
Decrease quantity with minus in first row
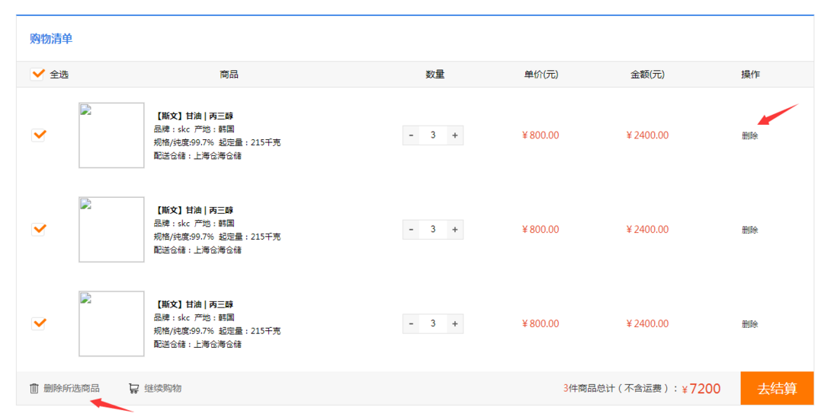pyautogui.click(x=411, y=135)
